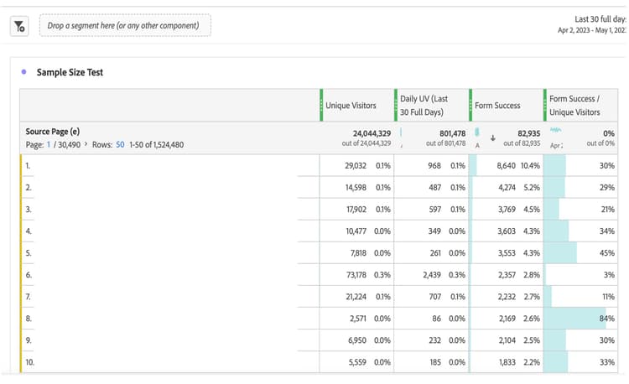Open the Rows count dropdown showing 50
The image size is (629, 384).
pyautogui.click(x=120, y=145)
